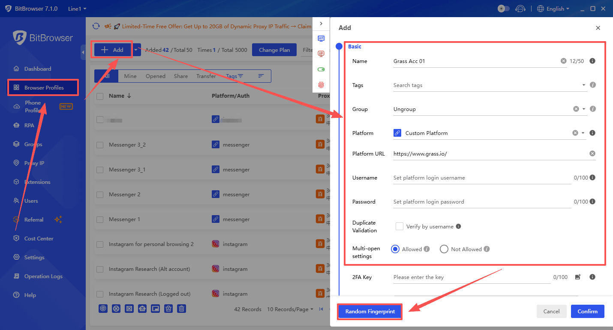
Task: Open the English language selector
Action: [553, 8]
